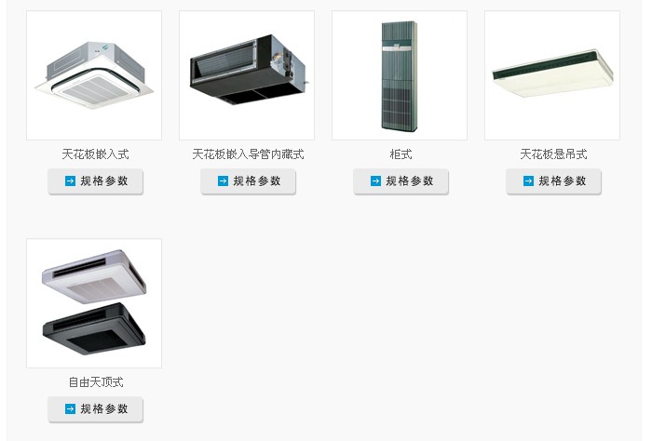
Task: Open 规格参数 for 柜式 unit
Action: (x=401, y=181)
